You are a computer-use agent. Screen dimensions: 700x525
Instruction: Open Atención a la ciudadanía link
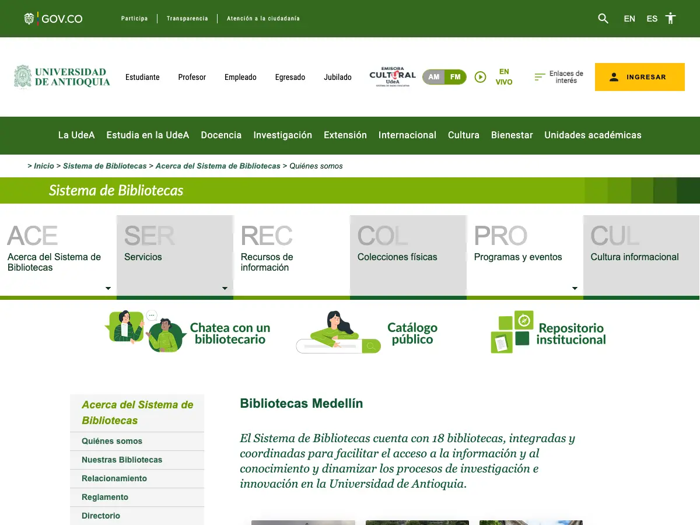point(263,19)
